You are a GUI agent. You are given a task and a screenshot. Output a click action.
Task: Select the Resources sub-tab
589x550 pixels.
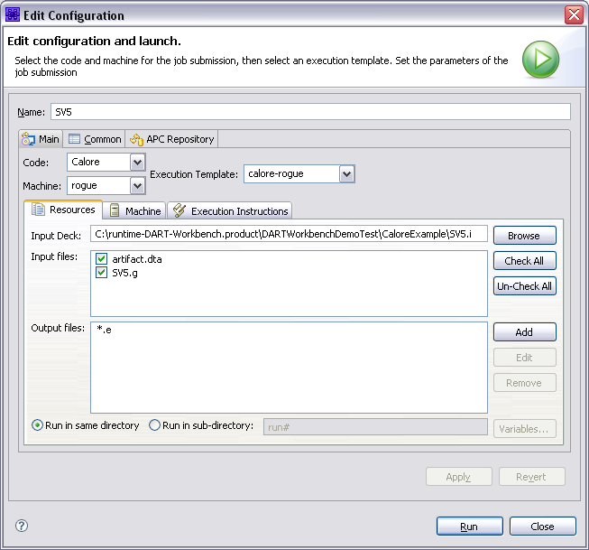coord(63,210)
